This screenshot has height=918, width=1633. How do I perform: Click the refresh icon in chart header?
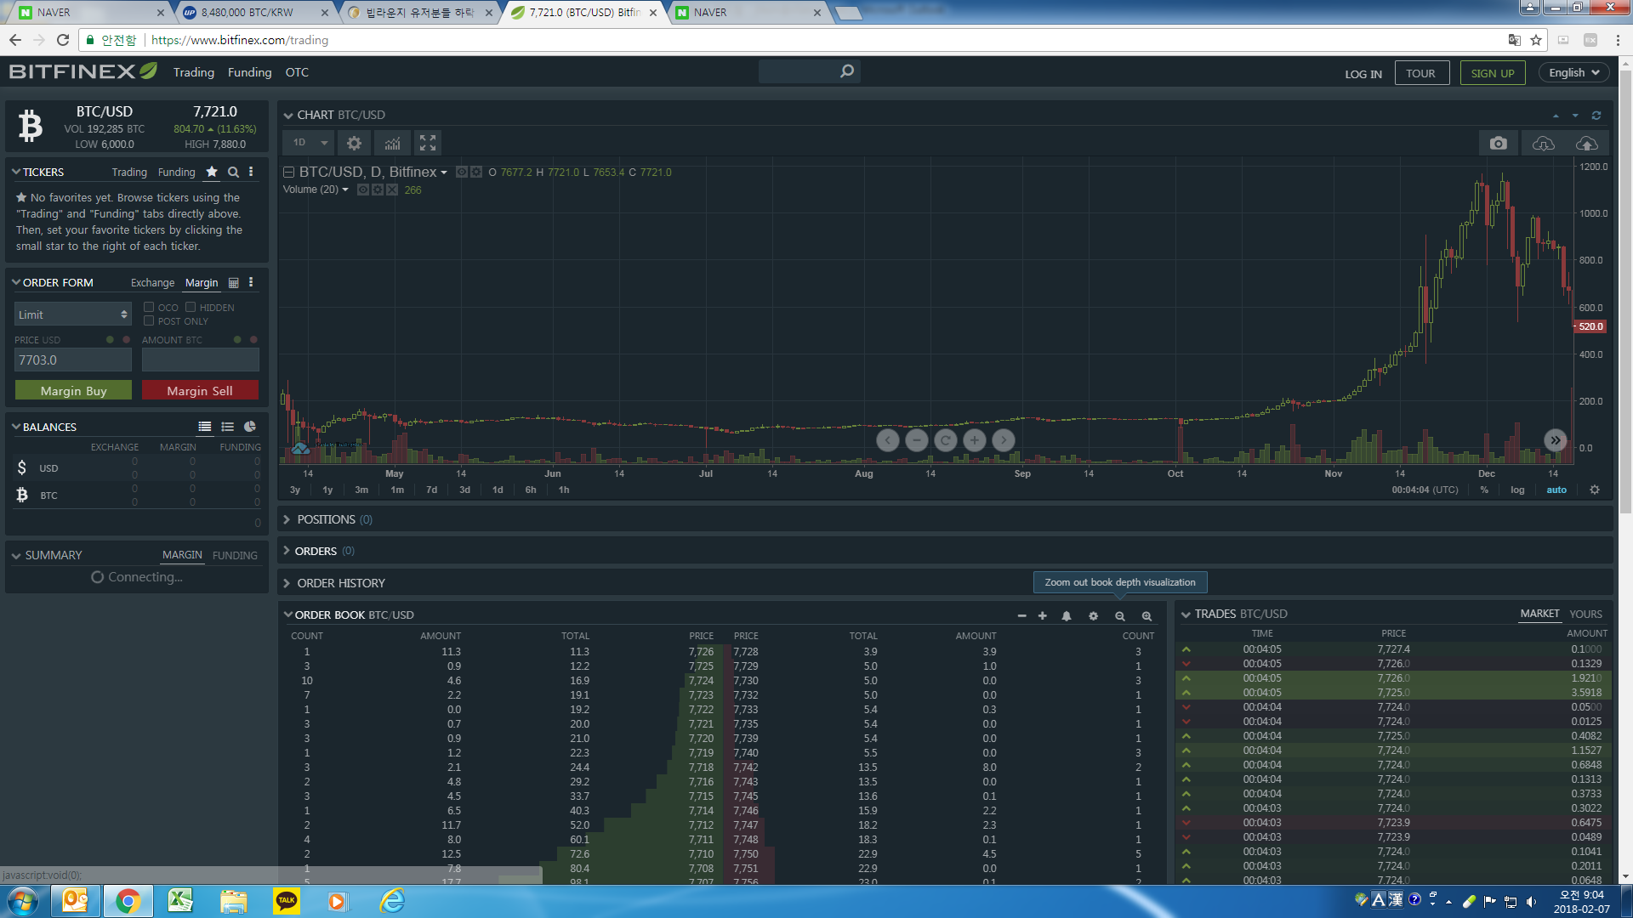[x=1596, y=116]
